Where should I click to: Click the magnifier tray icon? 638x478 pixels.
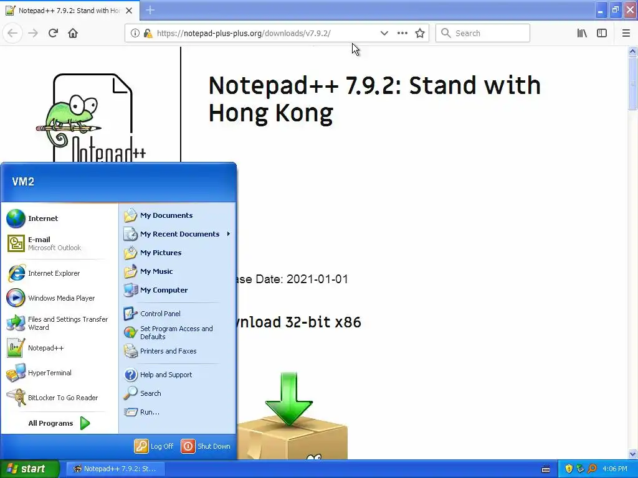[x=592, y=469]
